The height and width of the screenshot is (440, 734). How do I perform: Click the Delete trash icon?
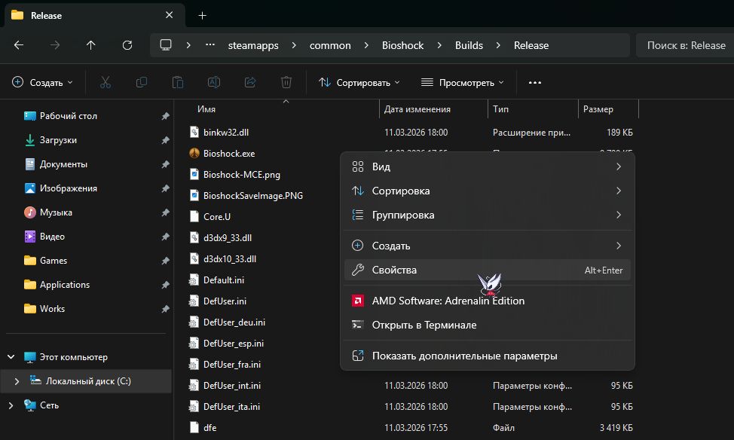(286, 82)
